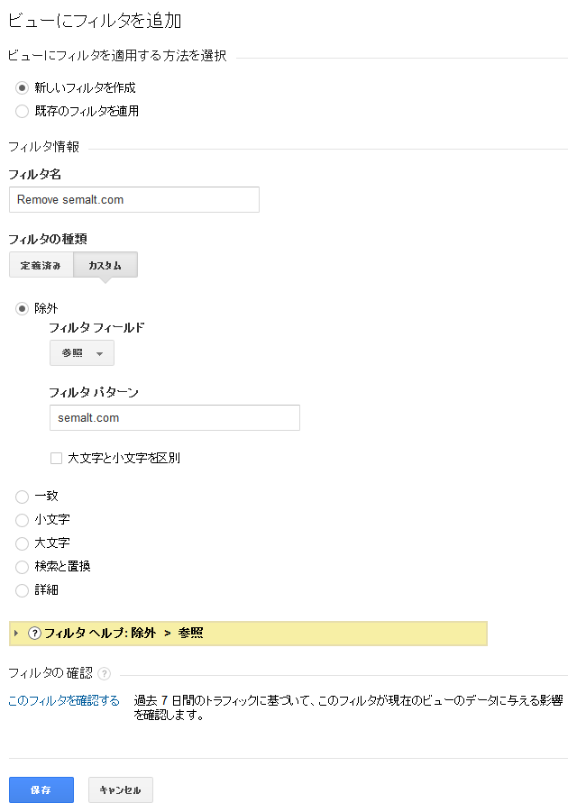Image resolution: width=577 pixels, height=812 pixels.
Task: Click the filter help question mark icon
Action: pyautogui.click(x=35, y=634)
